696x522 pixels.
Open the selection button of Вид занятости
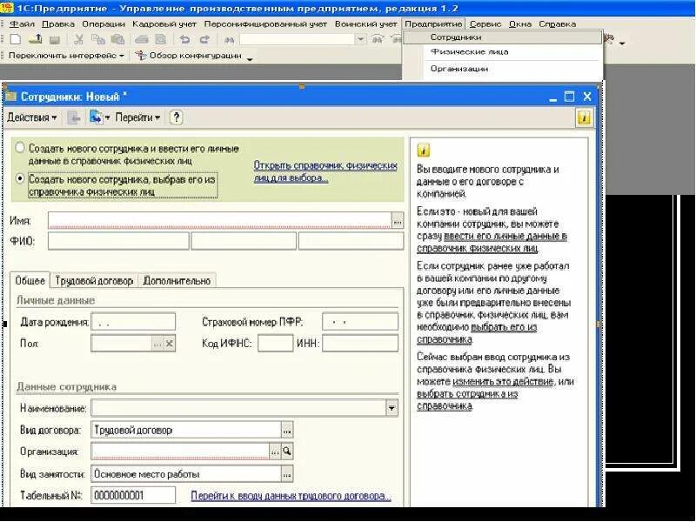point(287,474)
